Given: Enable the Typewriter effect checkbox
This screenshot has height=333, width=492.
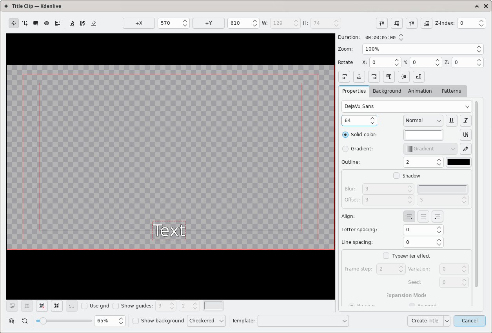Looking at the screenshot, I should [386, 256].
